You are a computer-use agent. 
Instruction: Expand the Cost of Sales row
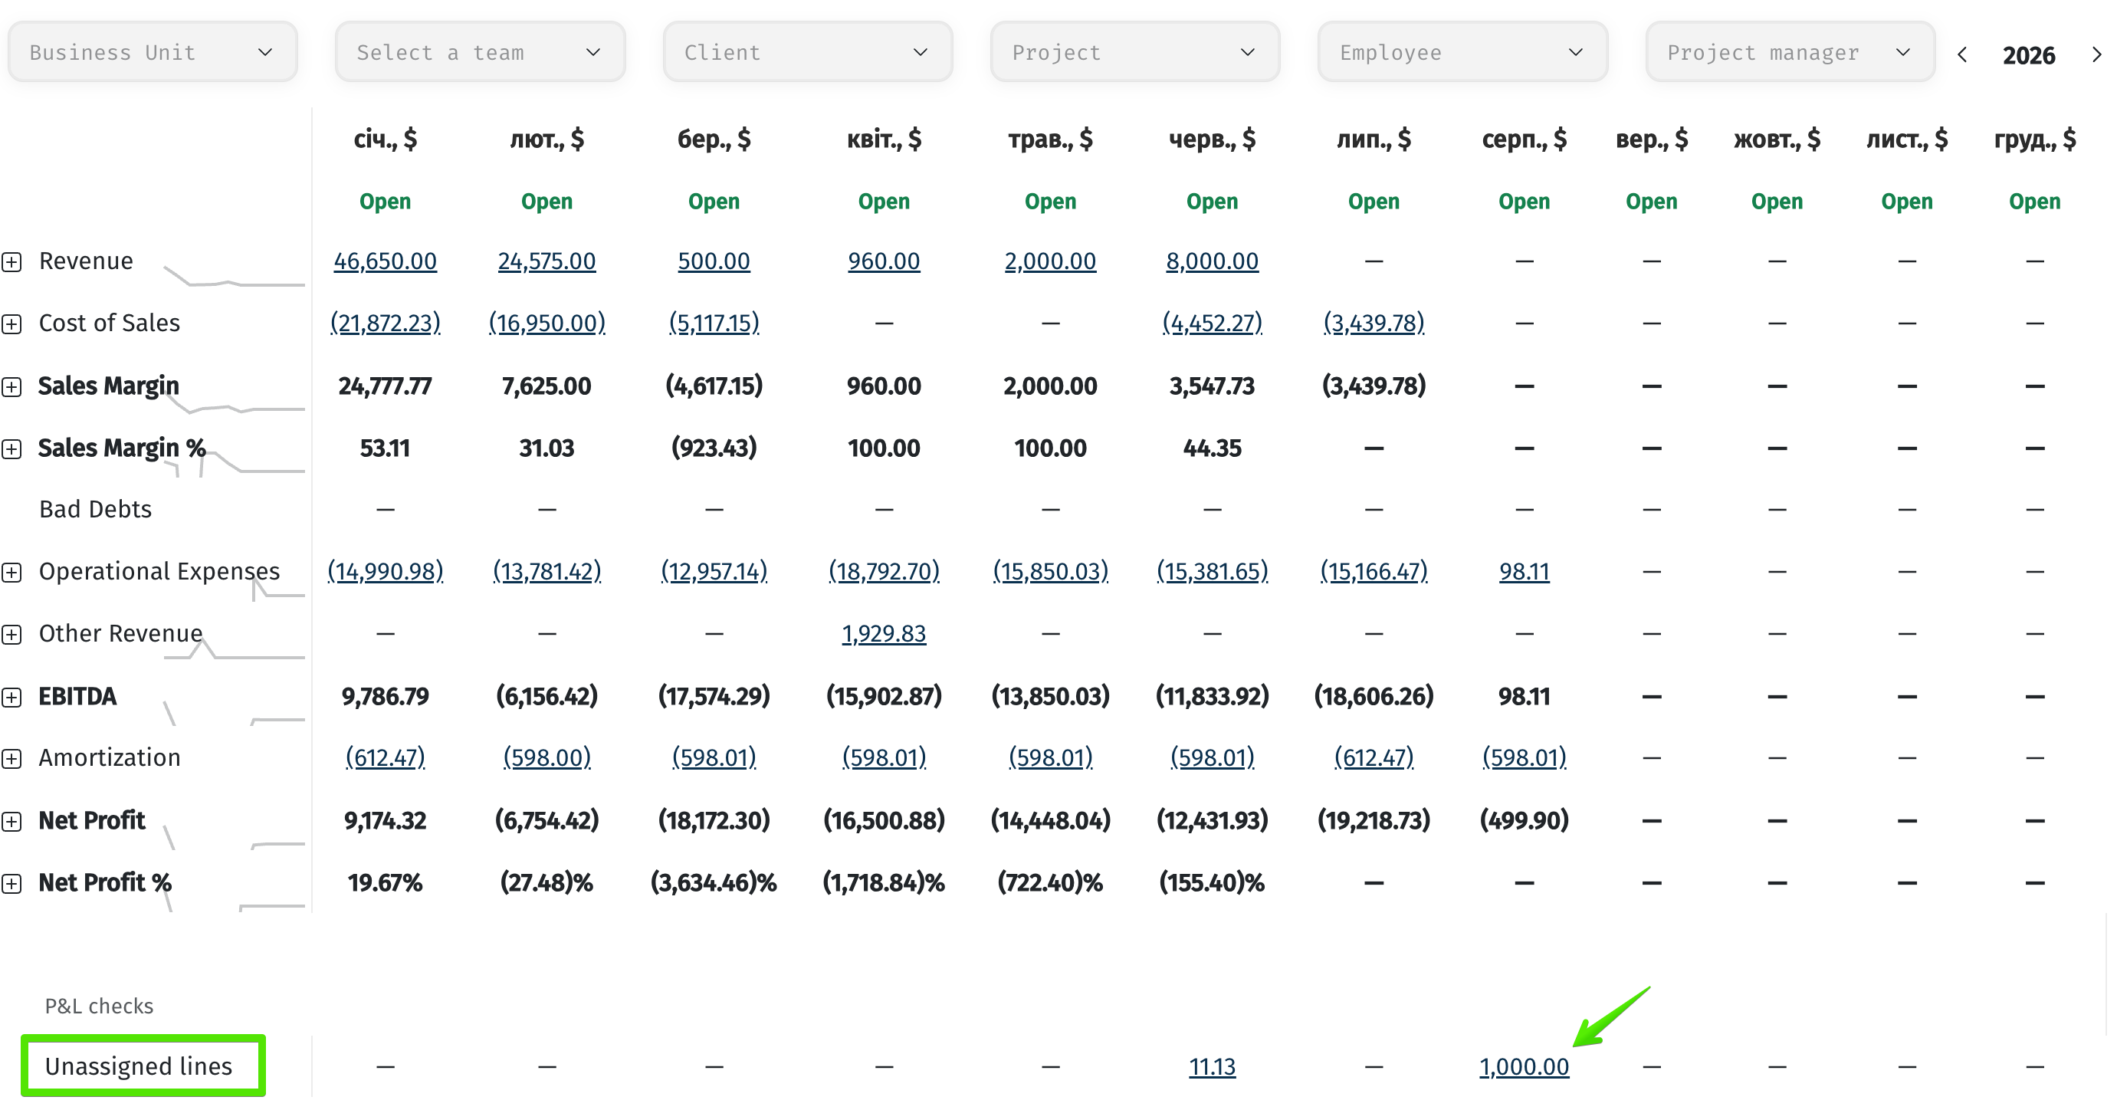pos(11,324)
